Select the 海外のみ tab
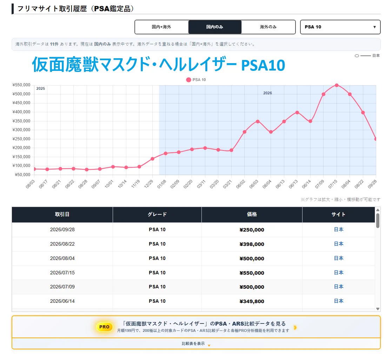Screen dimensions: 392x354 coord(268,27)
